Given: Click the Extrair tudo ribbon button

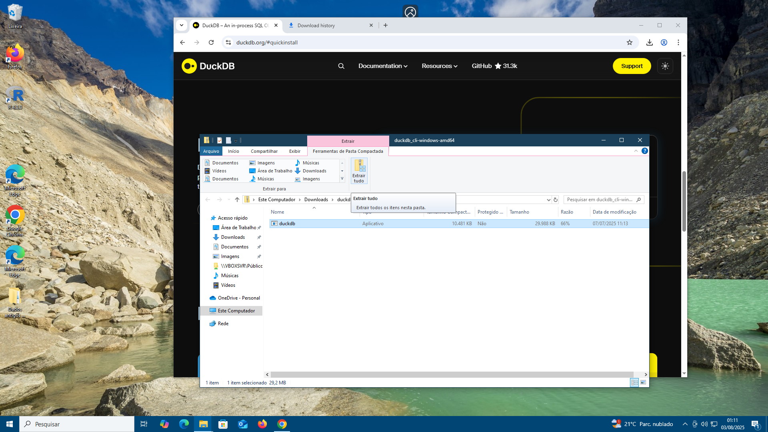Looking at the screenshot, I should click(x=359, y=171).
